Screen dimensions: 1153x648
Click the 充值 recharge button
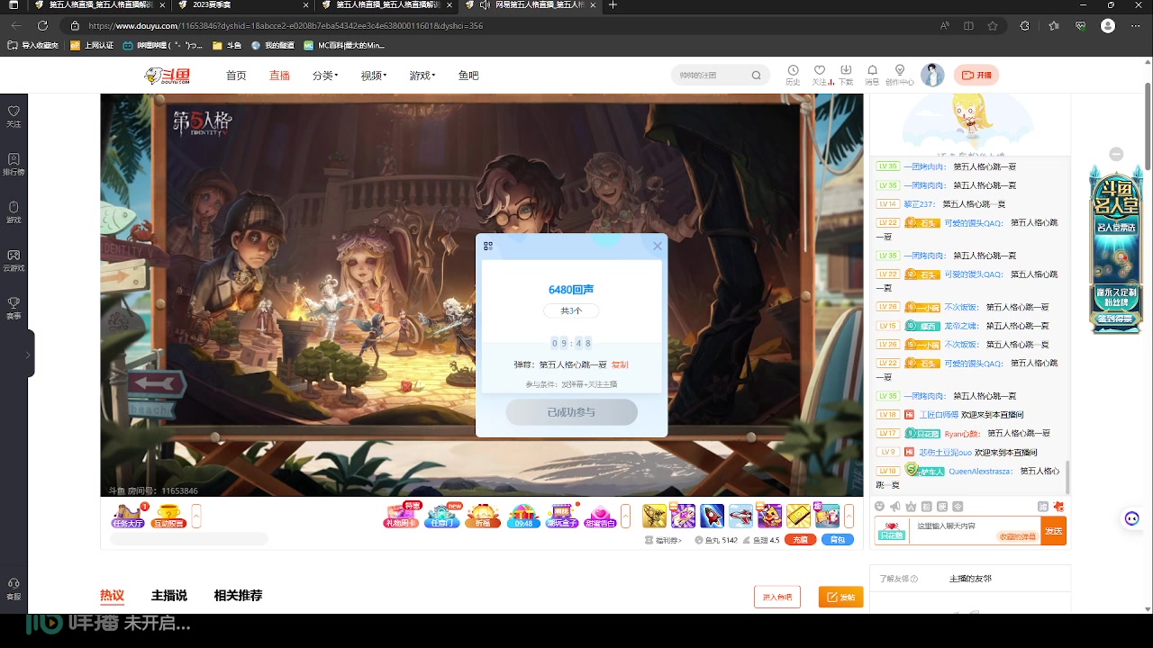[801, 540]
